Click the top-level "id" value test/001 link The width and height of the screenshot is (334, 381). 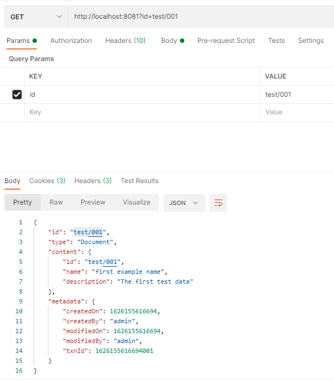click(88, 233)
